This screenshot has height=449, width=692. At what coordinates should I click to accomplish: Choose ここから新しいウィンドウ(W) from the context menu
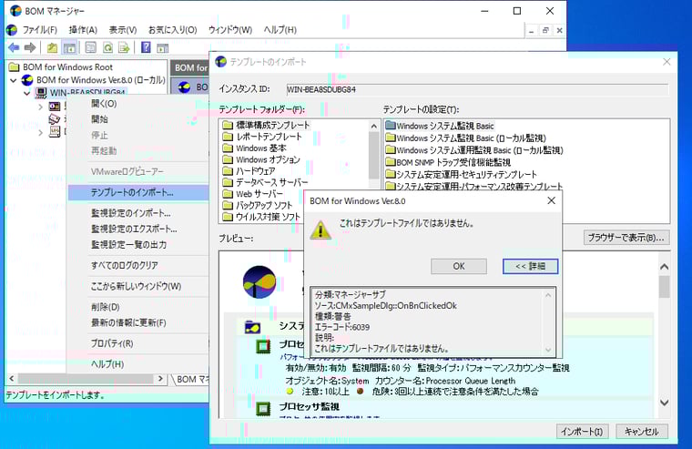point(138,286)
